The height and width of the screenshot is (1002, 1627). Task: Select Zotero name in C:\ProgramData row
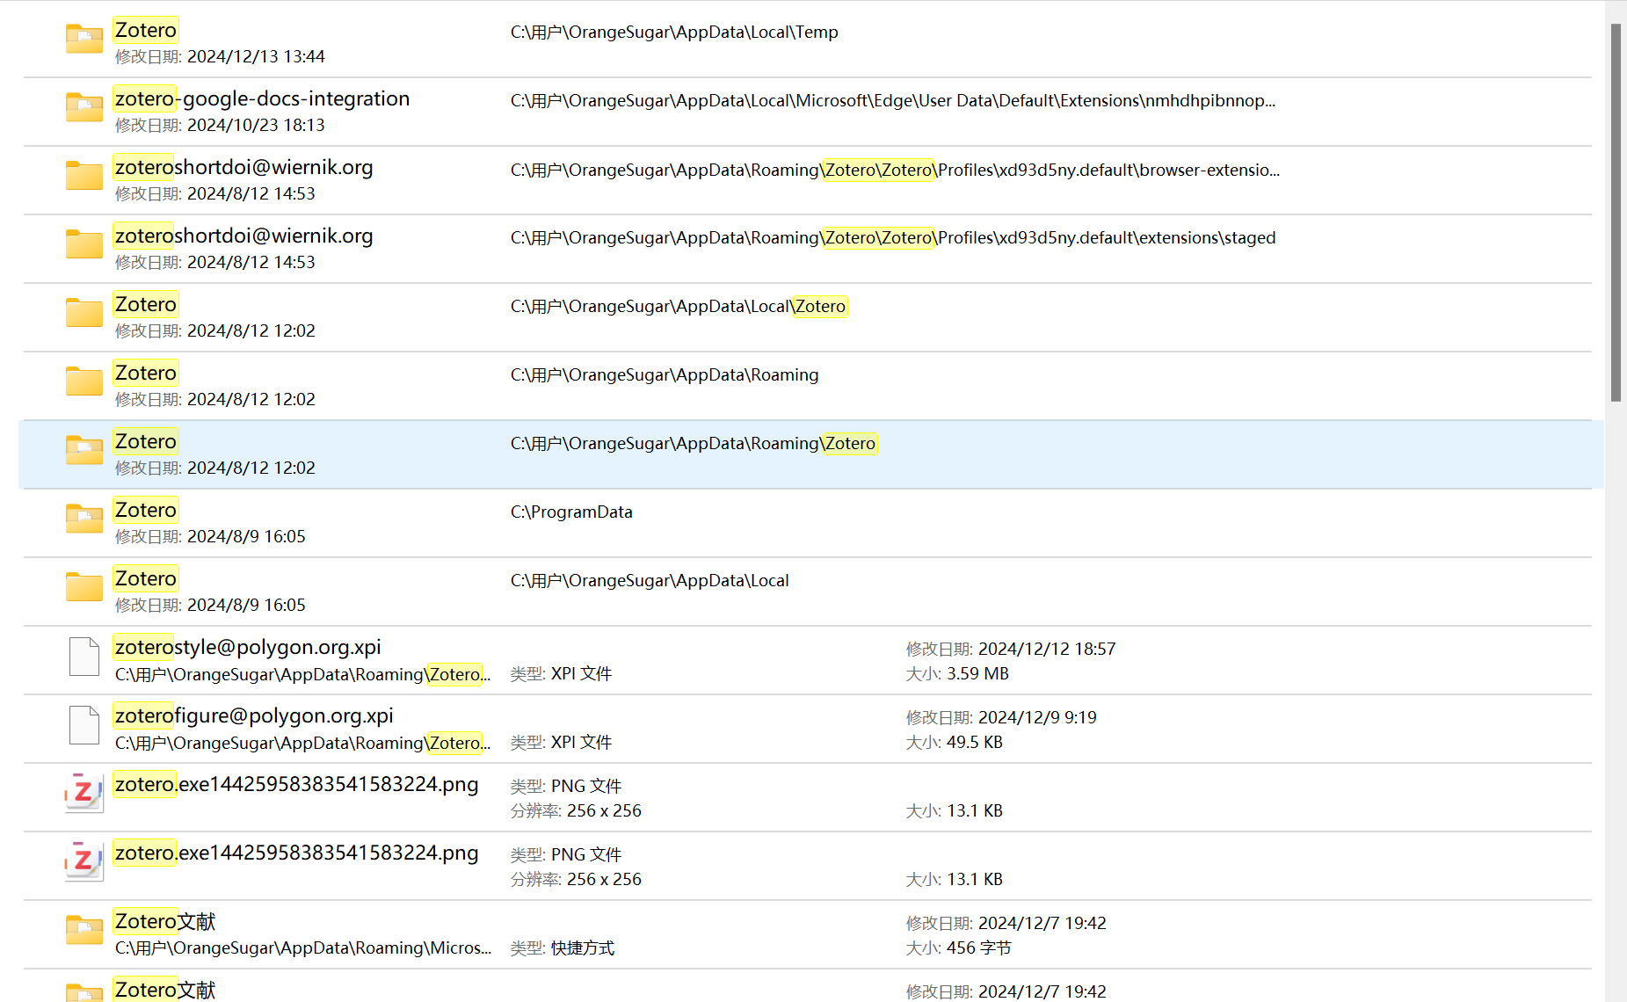tap(146, 510)
